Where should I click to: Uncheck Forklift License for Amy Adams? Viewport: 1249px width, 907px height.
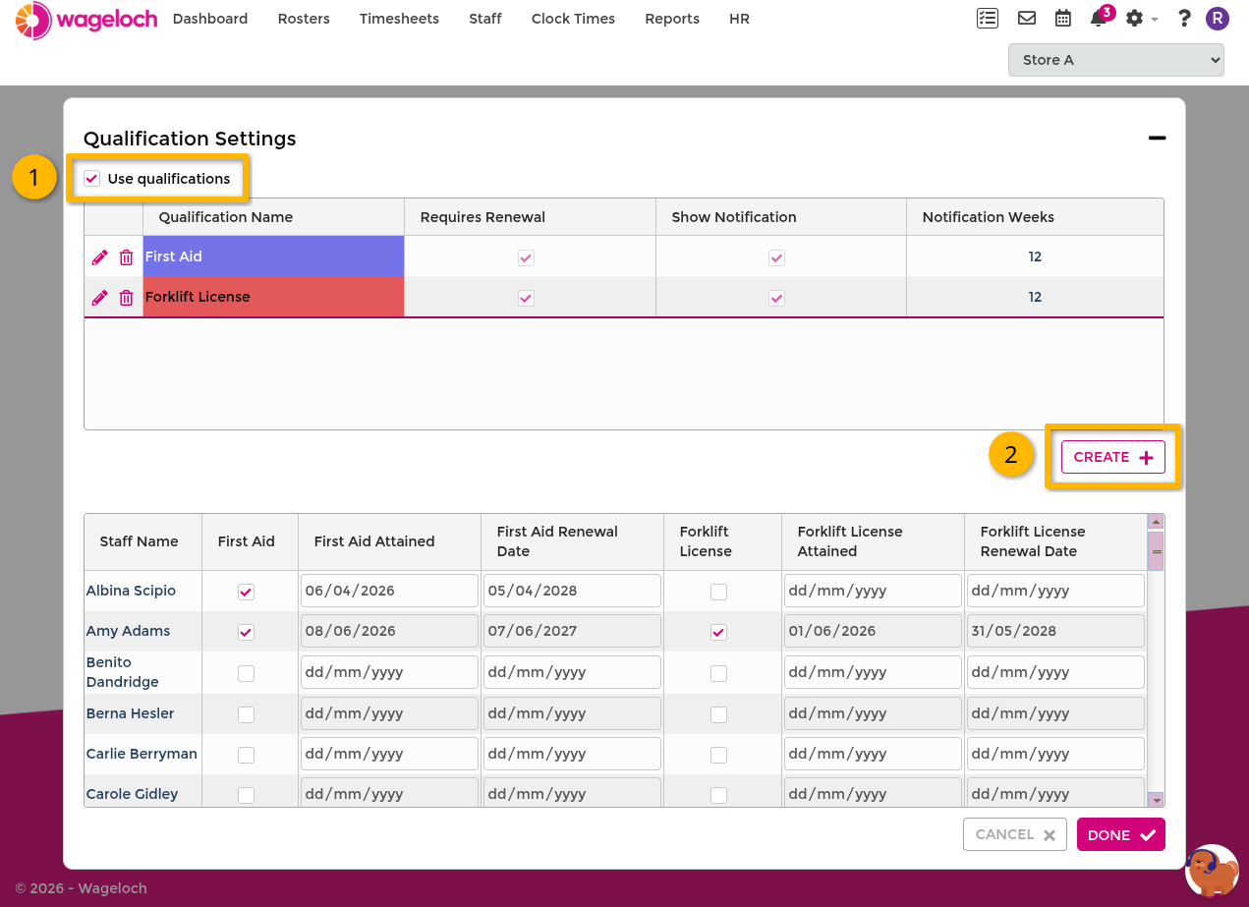(x=719, y=633)
